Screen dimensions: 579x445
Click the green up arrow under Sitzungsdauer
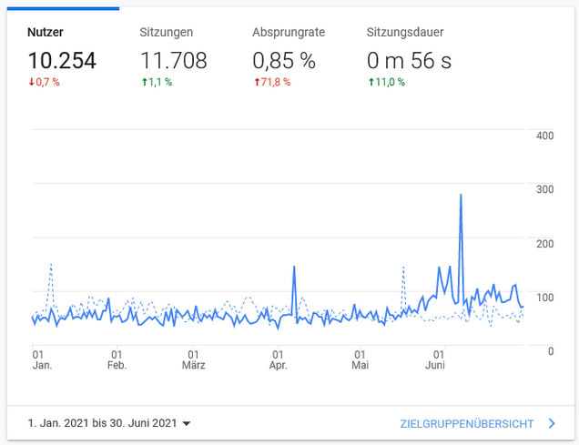[x=371, y=83]
